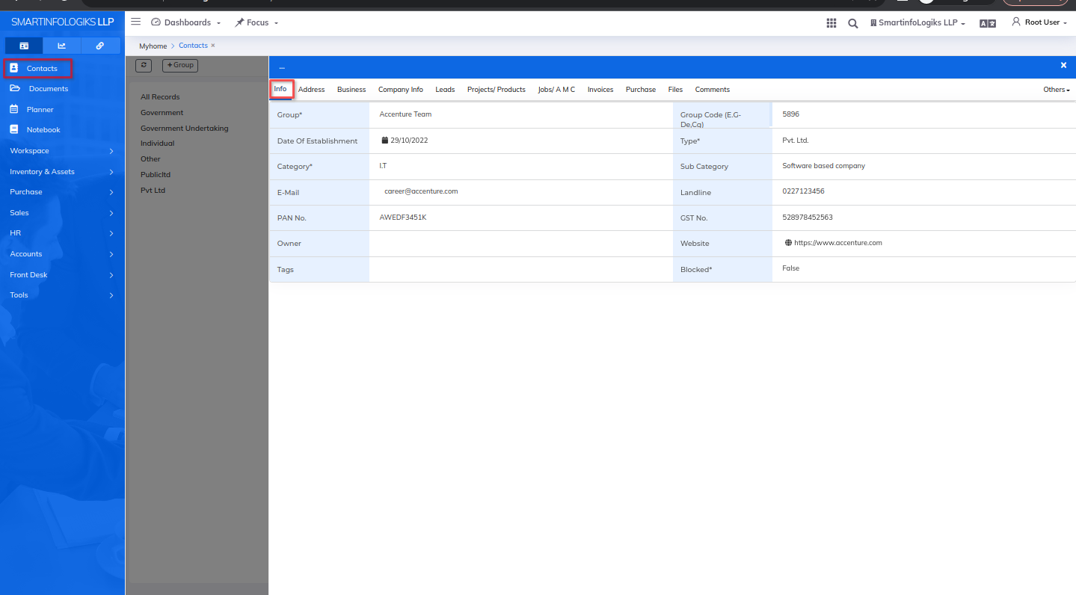This screenshot has height=595, width=1076.
Task: Select the Government group
Action: click(x=162, y=113)
